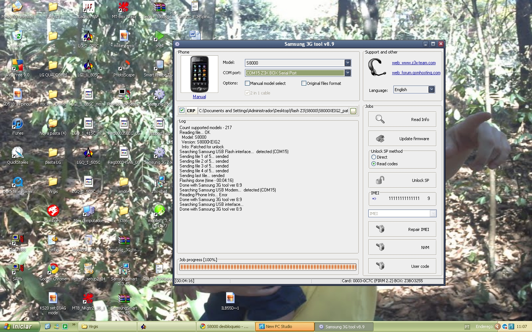532x332 pixels.
Task: Enable Manual model select checkbox
Action: (248, 83)
